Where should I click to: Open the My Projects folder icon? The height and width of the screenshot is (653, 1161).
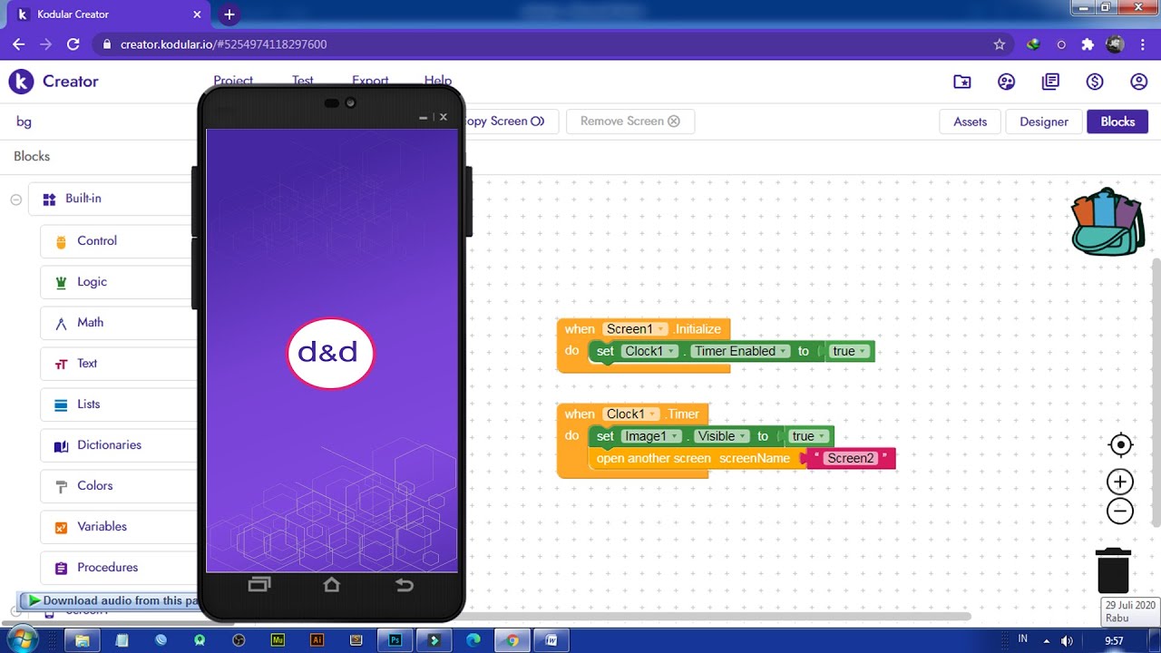coord(962,82)
